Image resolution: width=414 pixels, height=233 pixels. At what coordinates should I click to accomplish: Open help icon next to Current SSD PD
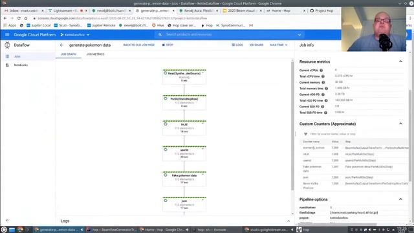322,107
